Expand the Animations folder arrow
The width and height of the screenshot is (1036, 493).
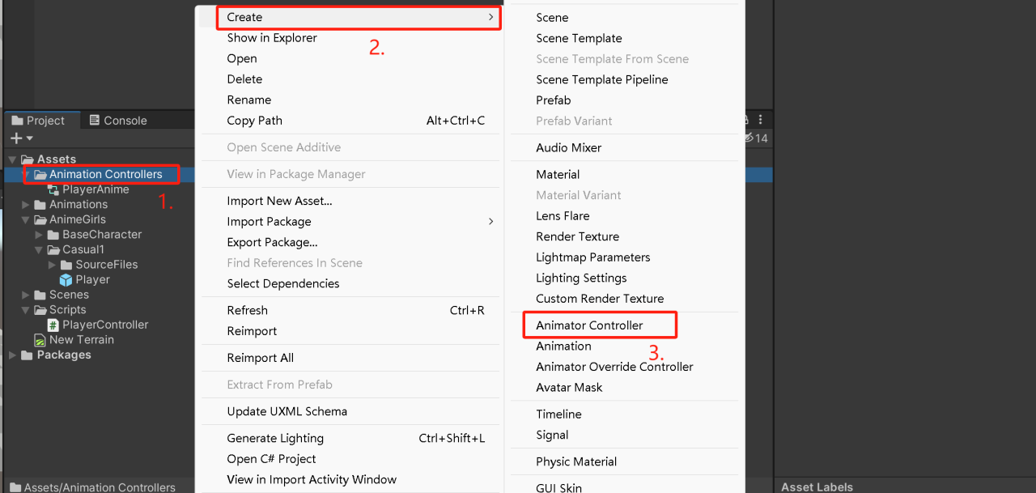26,205
